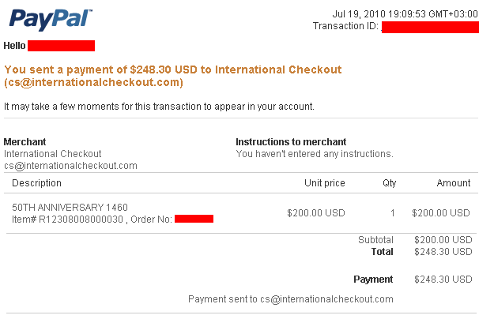Image resolution: width=494 pixels, height=319 pixels.
Task: Click the Payment amount $248.30 USD
Action: coord(443,280)
